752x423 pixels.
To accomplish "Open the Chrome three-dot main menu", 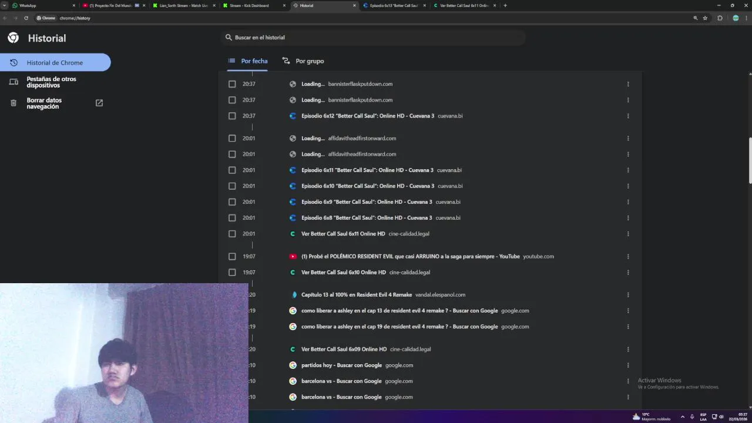I will coord(746,18).
